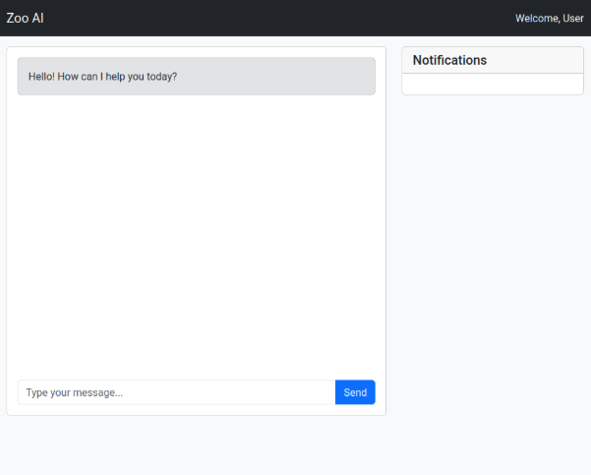The height and width of the screenshot is (475, 591).
Task: Click the page background below the chat card
Action: point(197,445)
